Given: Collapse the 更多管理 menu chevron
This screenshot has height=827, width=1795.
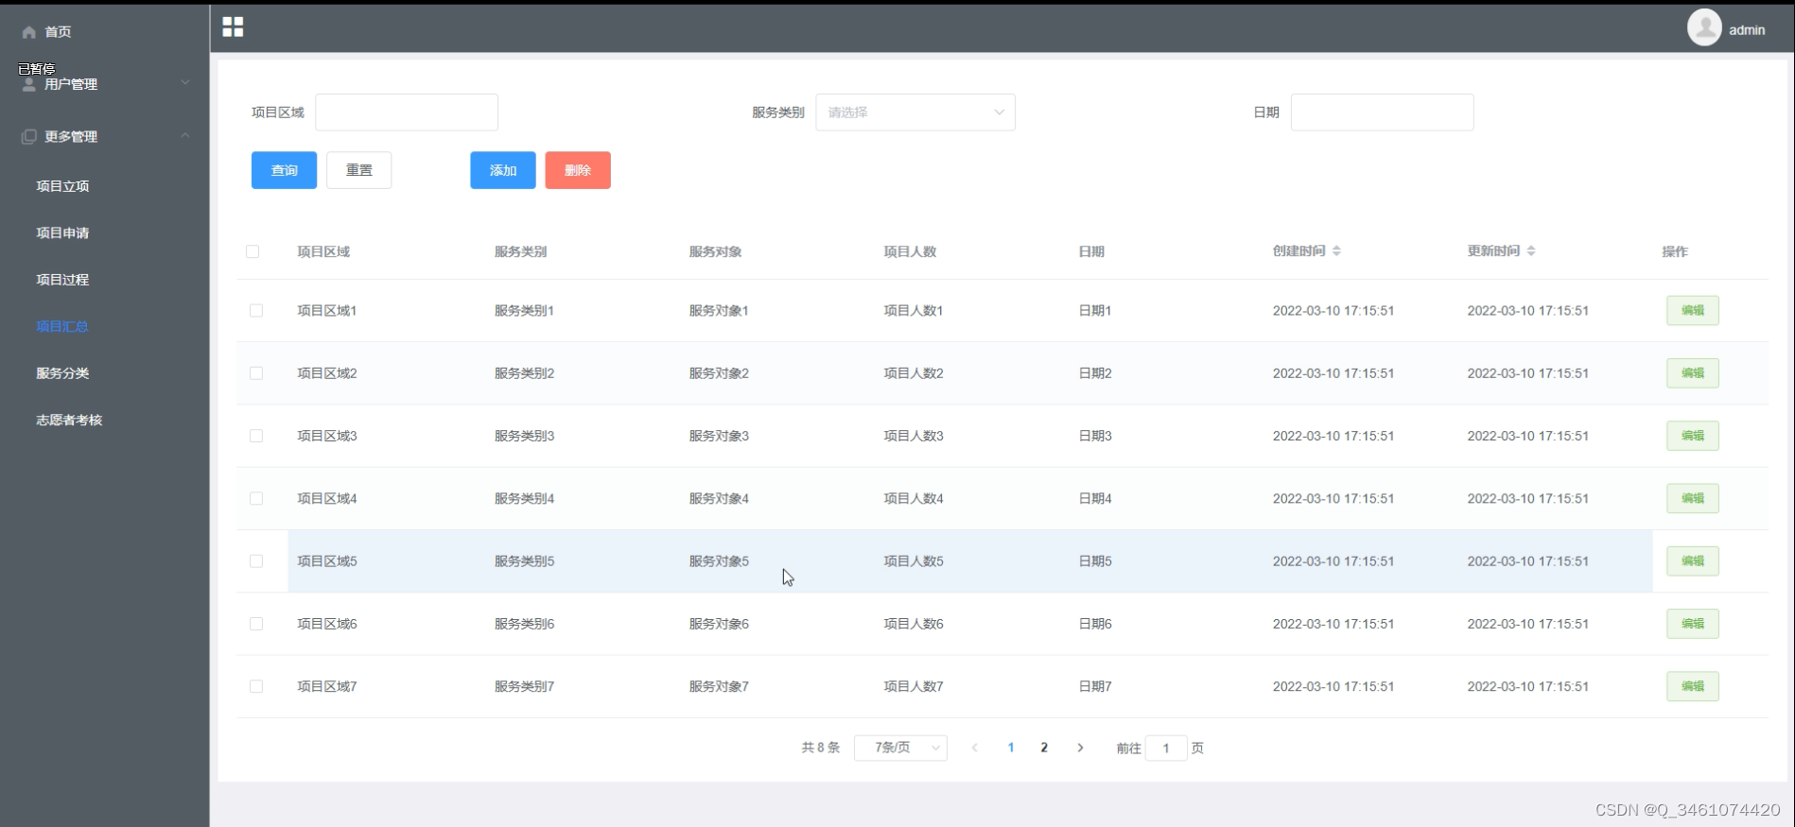Looking at the screenshot, I should pos(185,135).
